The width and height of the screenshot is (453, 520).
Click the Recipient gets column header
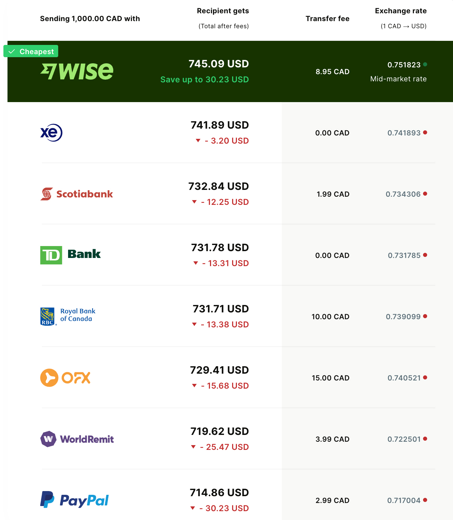[223, 11]
